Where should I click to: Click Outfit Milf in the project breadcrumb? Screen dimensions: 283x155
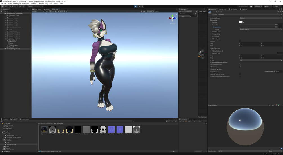pos(48,123)
